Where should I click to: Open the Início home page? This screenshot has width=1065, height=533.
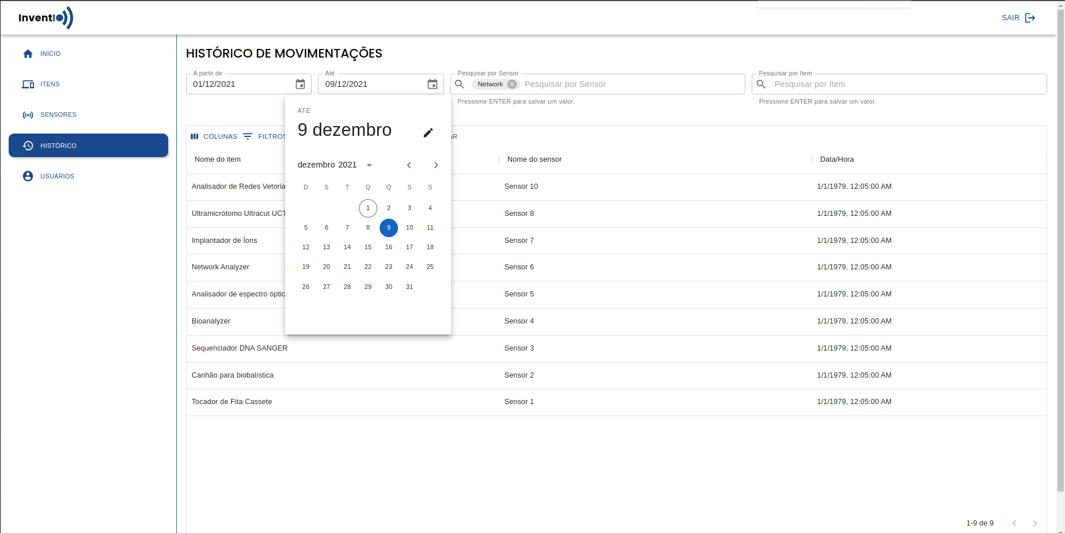click(x=50, y=54)
